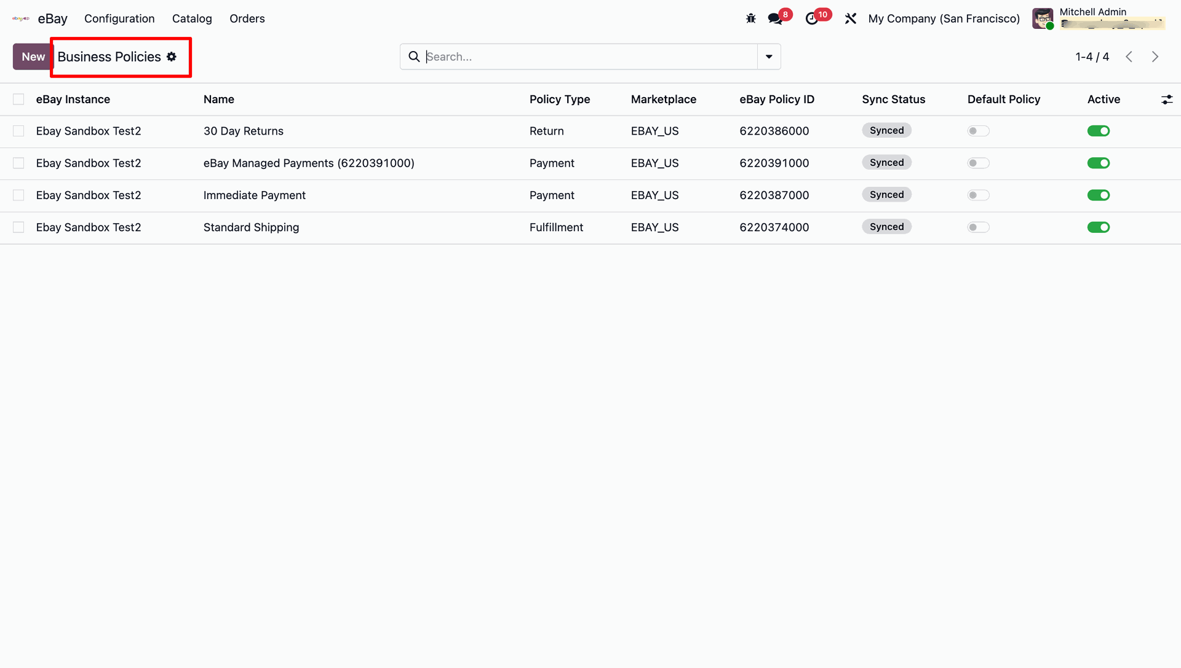
Task: Toggle the search options dropdown arrow
Action: coord(769,57)
